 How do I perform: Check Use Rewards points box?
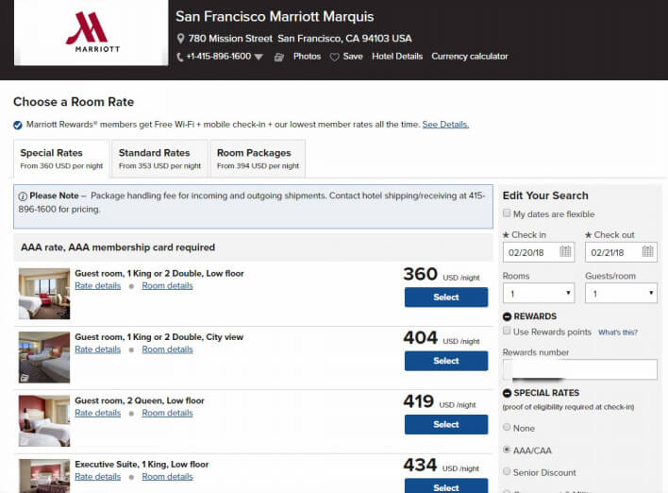point(507,331)
